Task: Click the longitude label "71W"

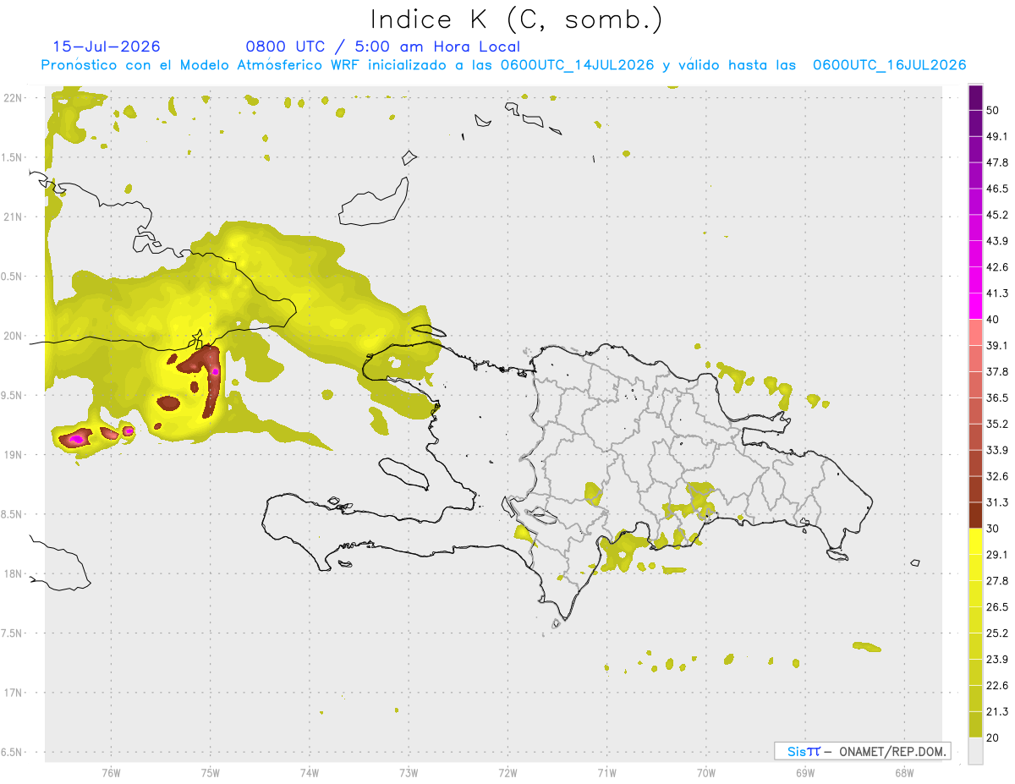Action: (x=606, y=773)
